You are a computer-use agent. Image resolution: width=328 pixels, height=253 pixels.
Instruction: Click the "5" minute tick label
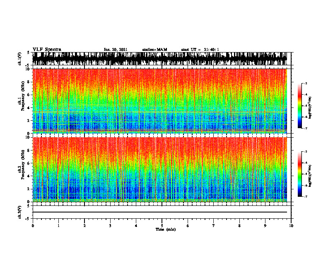(162, 226)
